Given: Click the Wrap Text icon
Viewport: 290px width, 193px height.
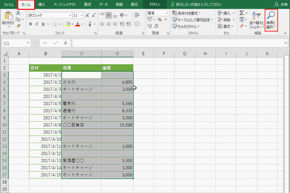Looking at the screenshot, I should (137, 15).
